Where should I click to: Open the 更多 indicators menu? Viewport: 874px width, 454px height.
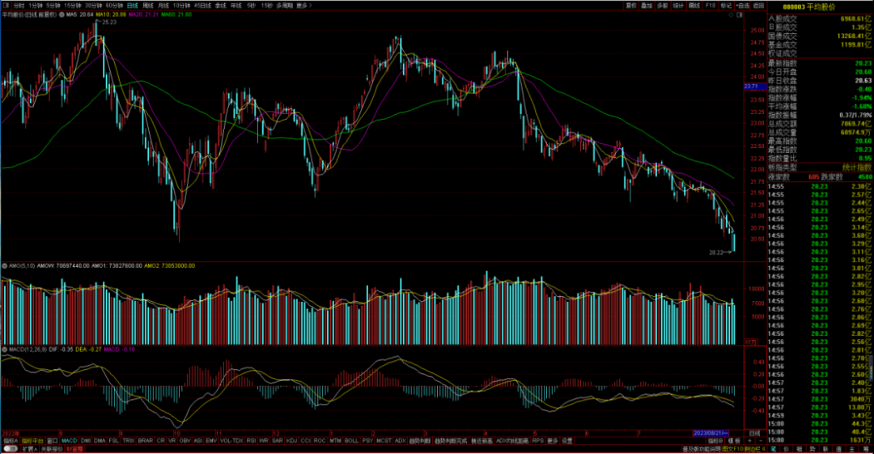(x=552, y=440)
